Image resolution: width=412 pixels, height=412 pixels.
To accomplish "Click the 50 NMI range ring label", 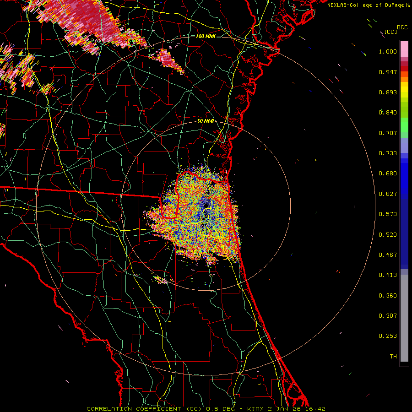I will coord(206,121).
